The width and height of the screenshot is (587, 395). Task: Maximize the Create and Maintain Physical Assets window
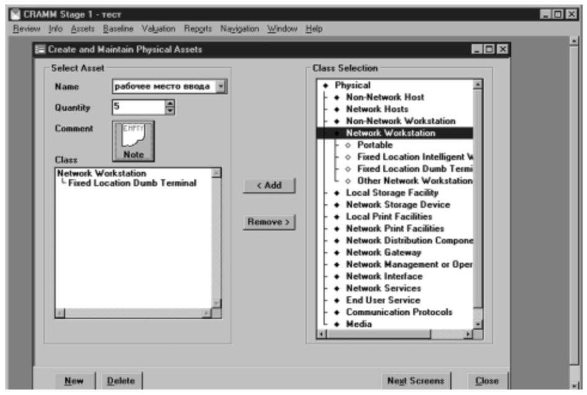(x=488, y=50)
